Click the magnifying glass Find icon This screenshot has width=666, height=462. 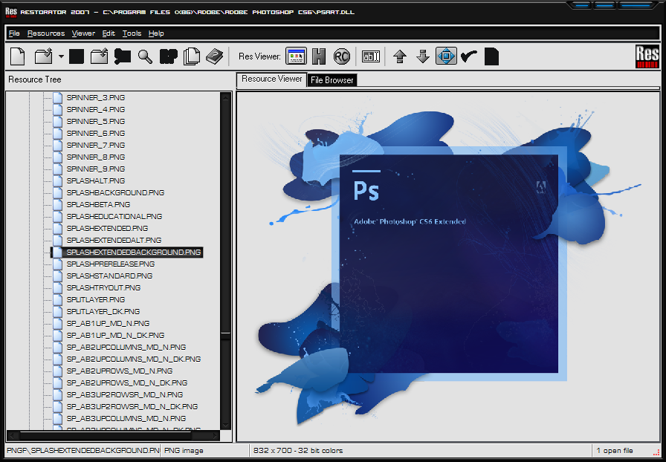click(x=145, y=56)
